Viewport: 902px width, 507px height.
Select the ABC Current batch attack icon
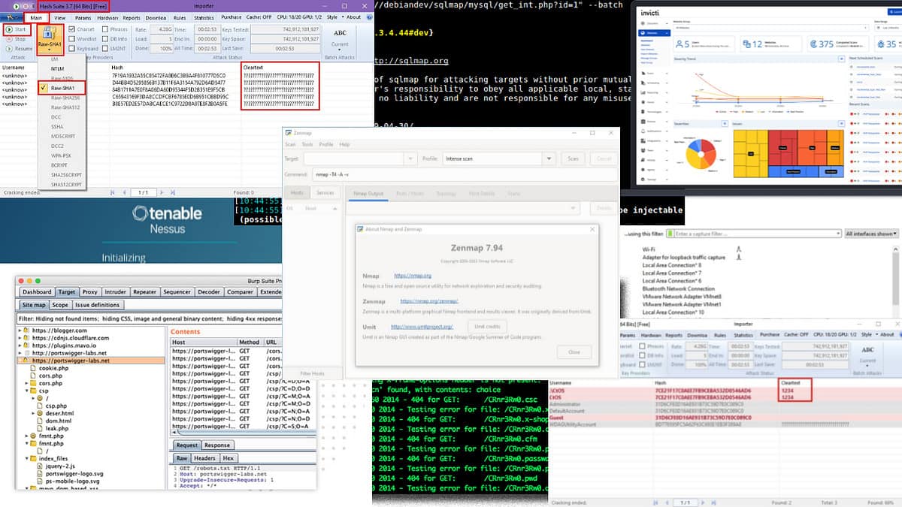340,35
